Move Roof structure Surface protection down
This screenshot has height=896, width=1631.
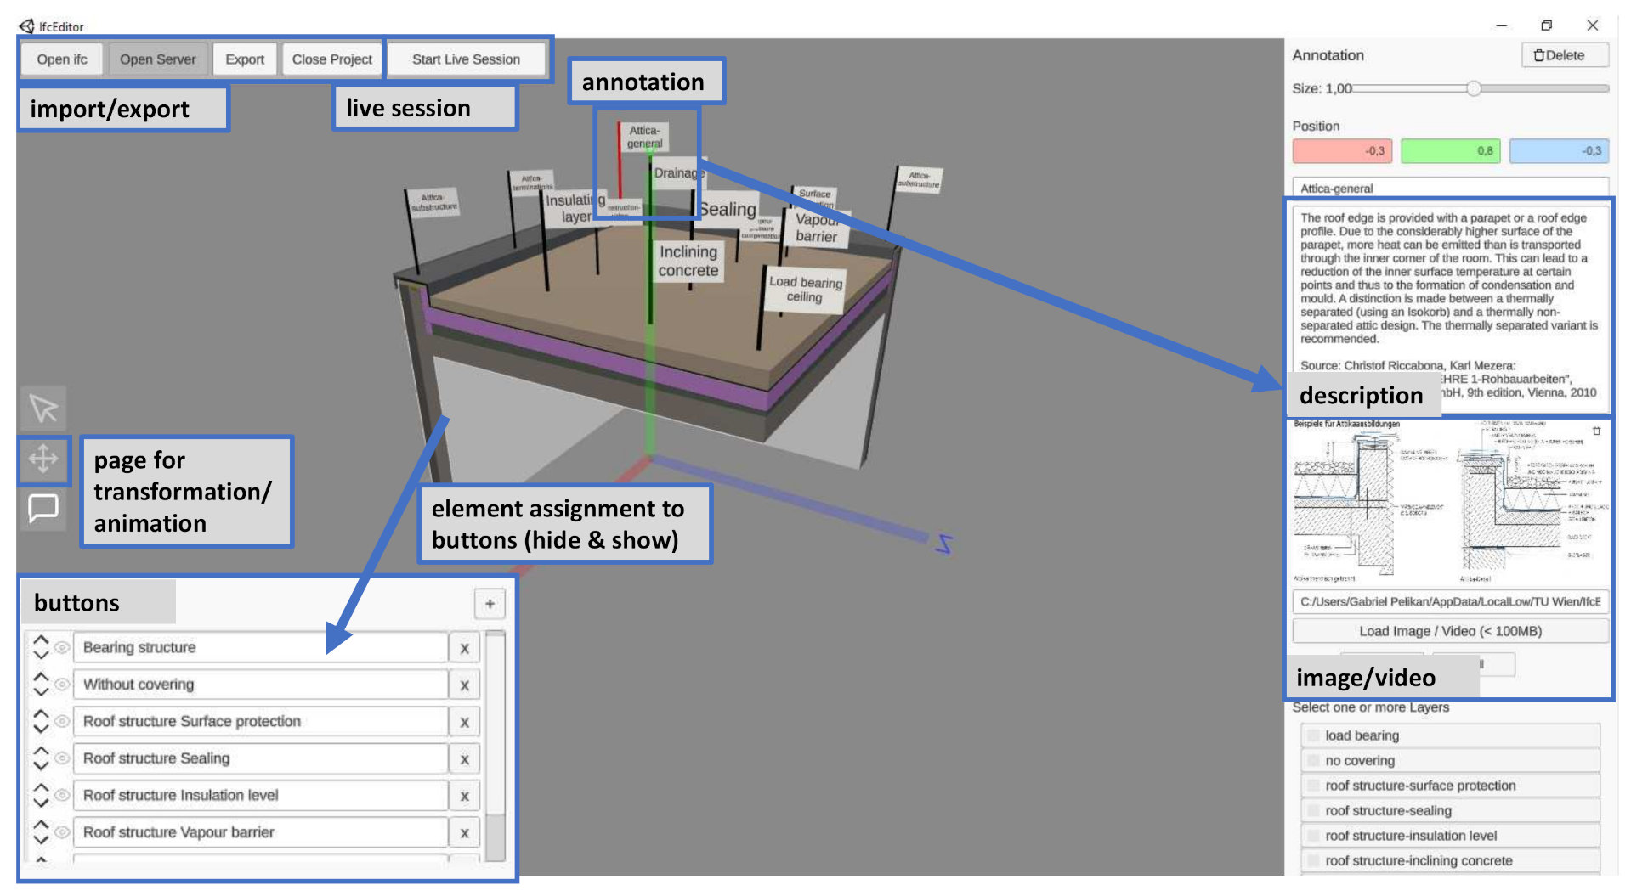coord(41,729)
